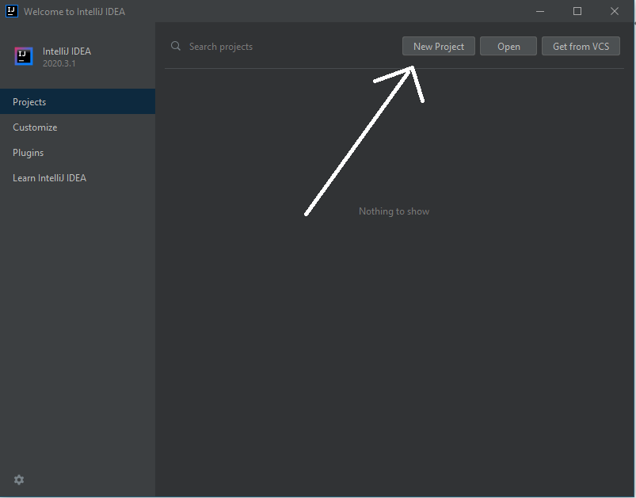Open the settings gear at bottom left
This screenshot has width=636, height=498.
tap(18, 480)
